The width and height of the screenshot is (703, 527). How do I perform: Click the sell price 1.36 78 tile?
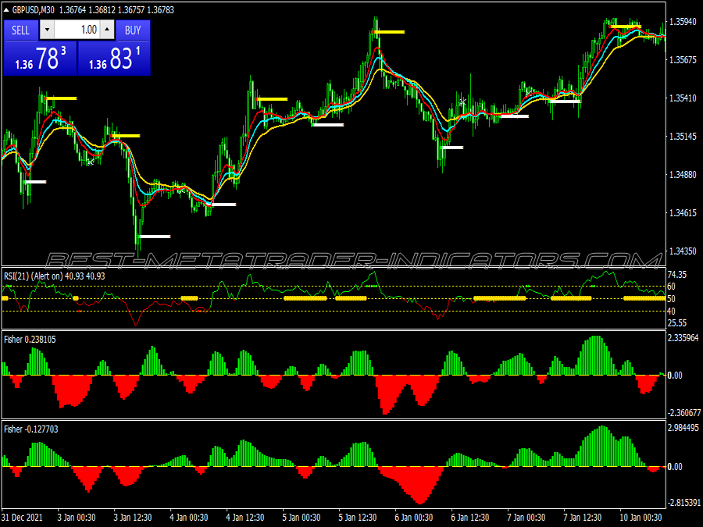(x=41, y=59)
